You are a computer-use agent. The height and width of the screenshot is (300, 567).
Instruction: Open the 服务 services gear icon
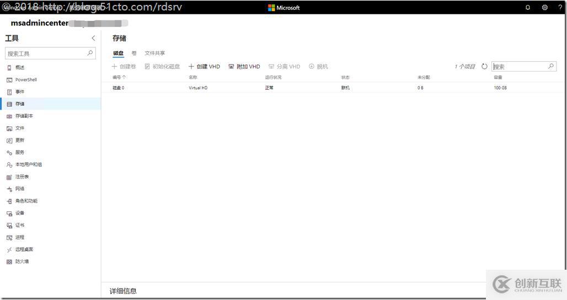click(x=9, y=152)
